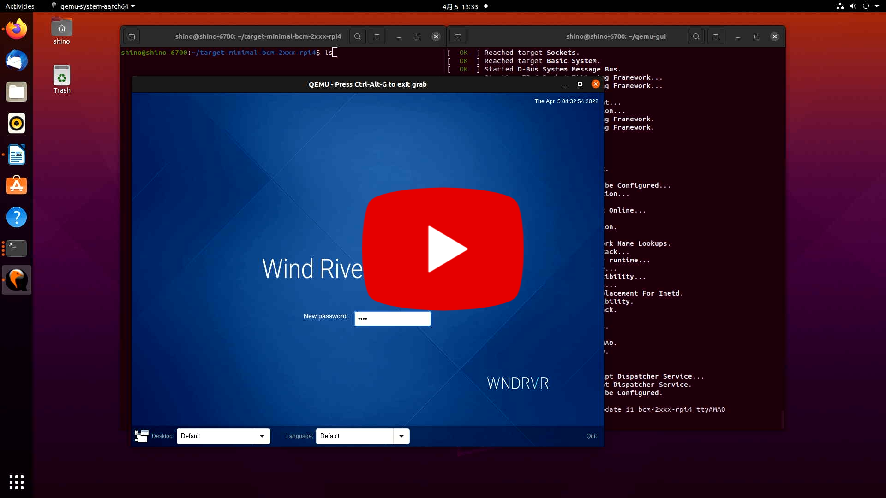This screenshot has width=886, height=498.
Task: Open new tab in qemu-gui terminal
Action: tap(458, 36)
